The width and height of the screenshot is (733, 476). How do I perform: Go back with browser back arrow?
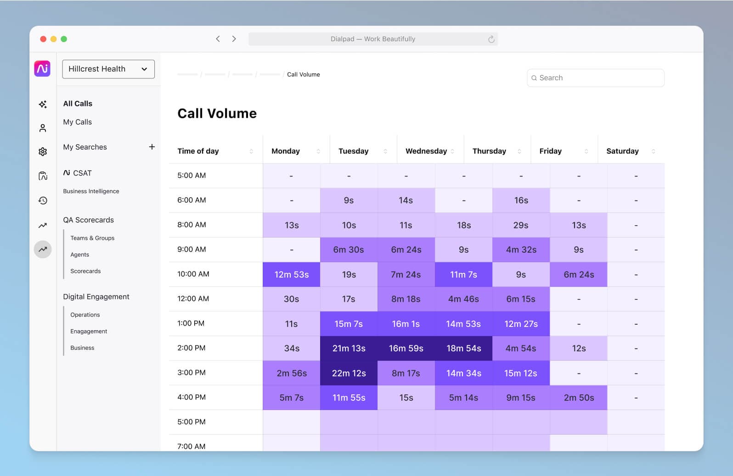(x=218, y=39)
